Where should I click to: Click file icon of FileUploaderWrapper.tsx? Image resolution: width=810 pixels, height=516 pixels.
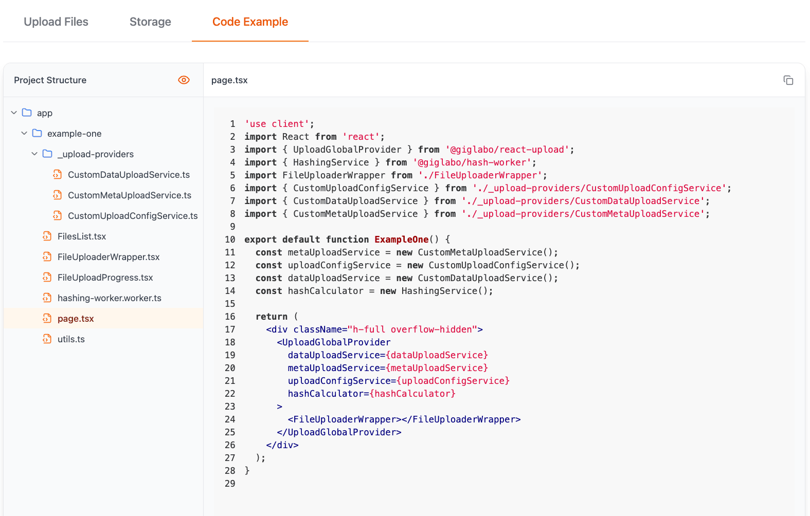pos(47,257)
